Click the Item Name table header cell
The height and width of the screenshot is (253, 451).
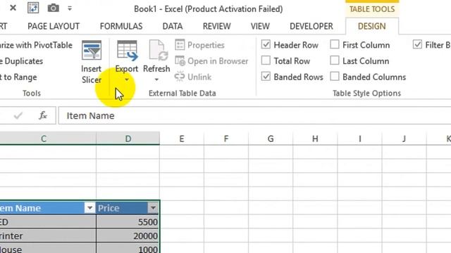(x=48, y=208)
